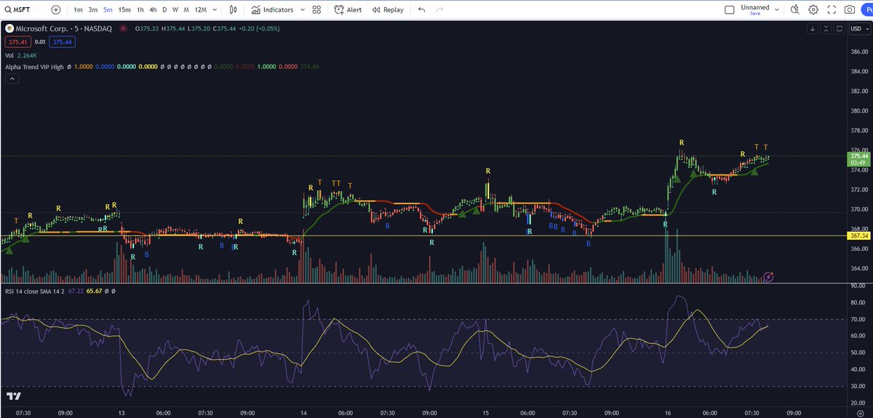Click the date label 15 on time axis

485,412
